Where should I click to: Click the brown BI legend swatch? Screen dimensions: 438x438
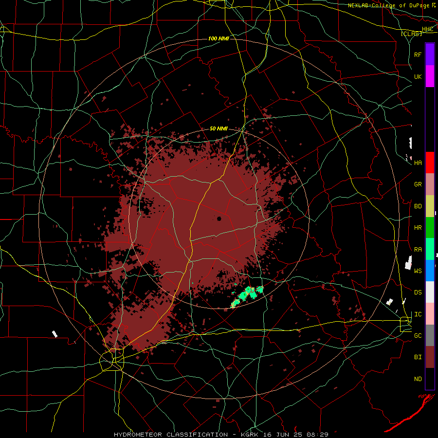[x=430, y=357]
